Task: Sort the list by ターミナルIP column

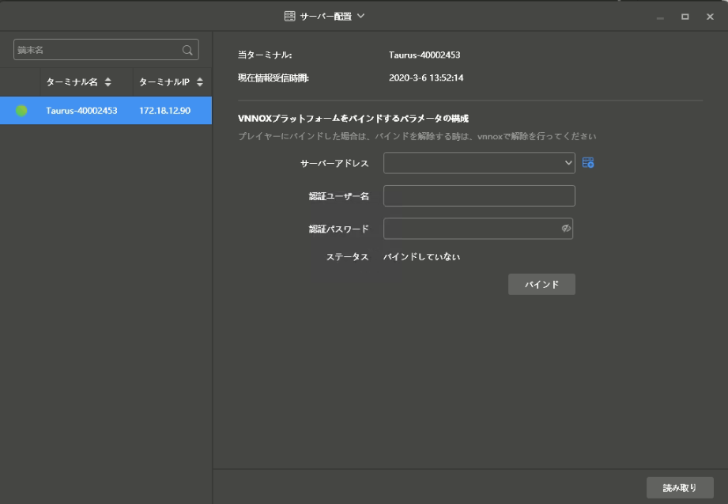Action: (x=200, y=82)
